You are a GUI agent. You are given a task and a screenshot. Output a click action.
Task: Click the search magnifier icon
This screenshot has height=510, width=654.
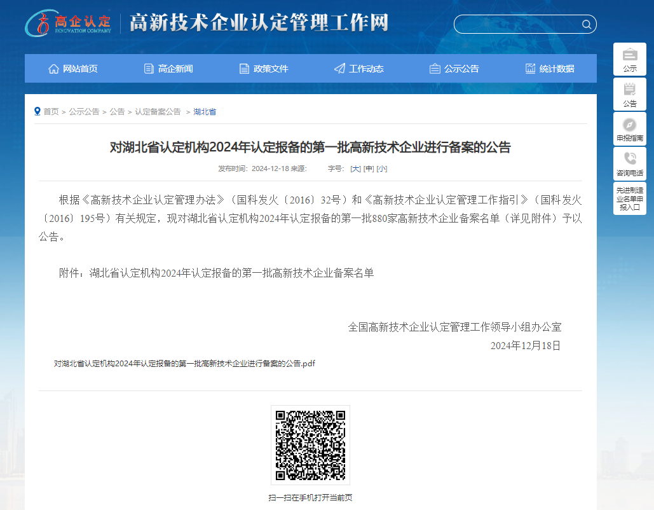point(586,25)
